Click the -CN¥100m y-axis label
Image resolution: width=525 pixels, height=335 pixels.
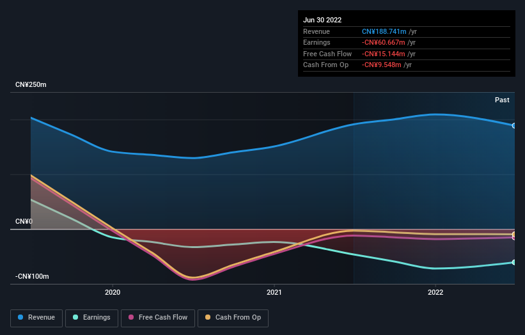tap(32, 276)
